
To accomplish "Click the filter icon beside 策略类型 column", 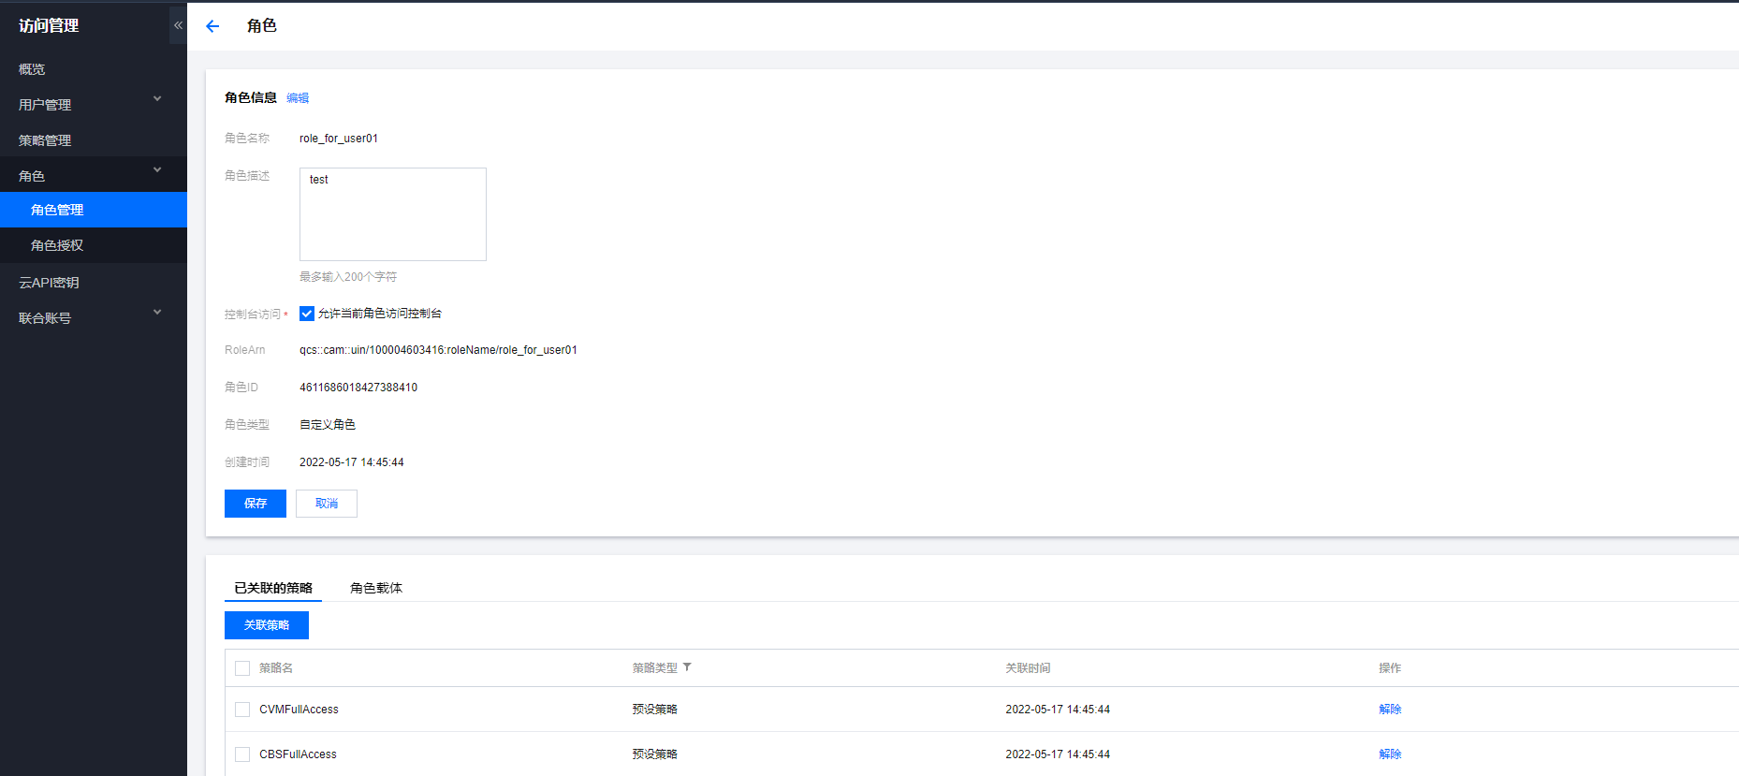I will [x=687, y=667].
